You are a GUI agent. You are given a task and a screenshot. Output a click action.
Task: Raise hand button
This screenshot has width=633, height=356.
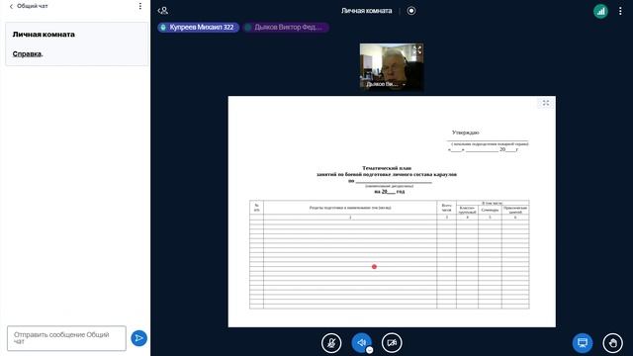coord(613,343)
